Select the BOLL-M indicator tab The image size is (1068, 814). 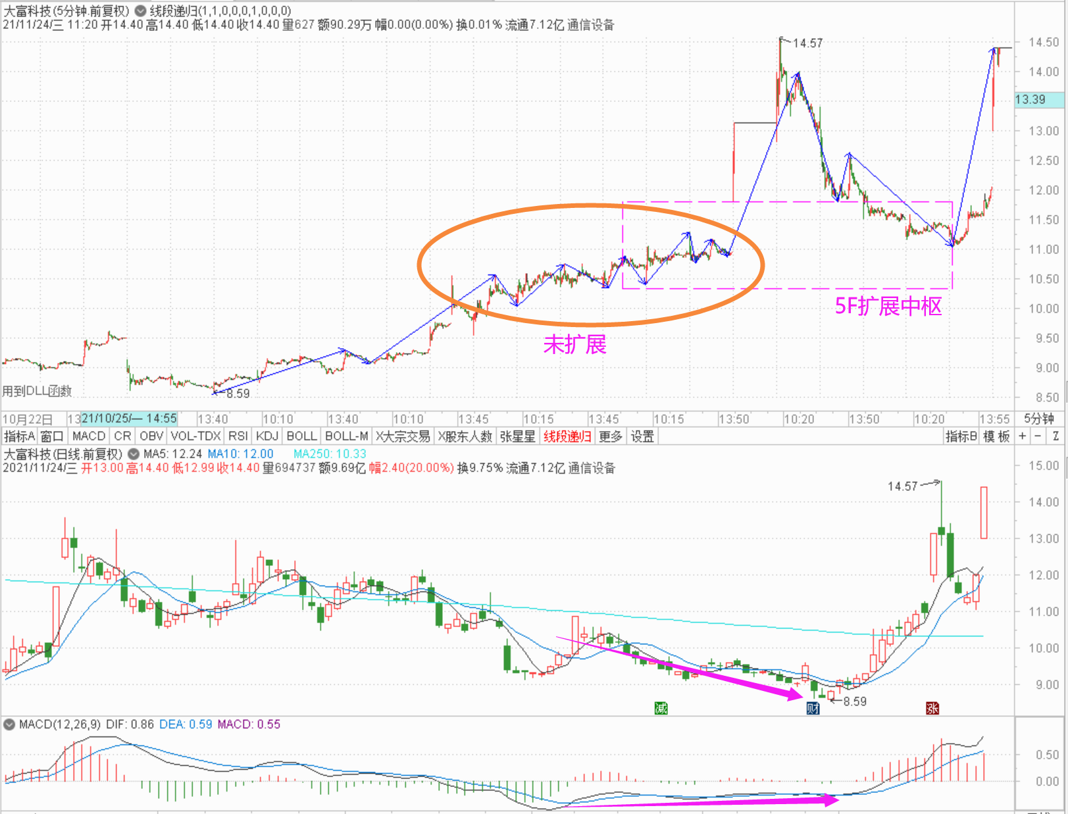(x=346, y=436)
